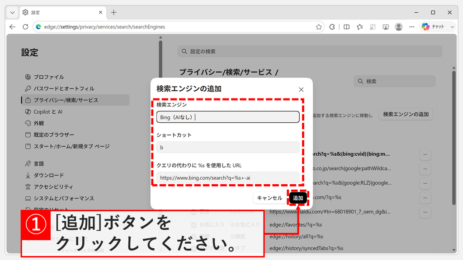Image resolution: width=463 pixels, height=260 pixels.
Task: Click the 検索エンジンの追加 button on the page
Action: pos(406,114)
